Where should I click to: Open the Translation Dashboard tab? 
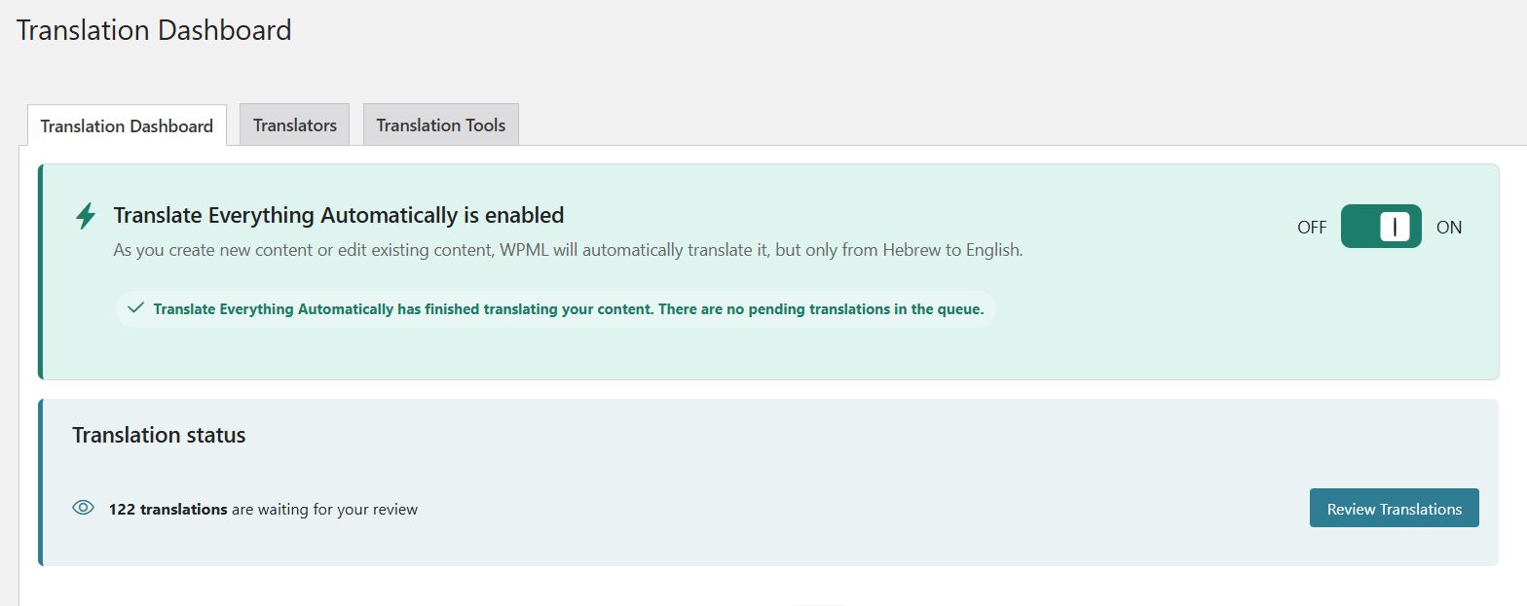(x=127, y=125)
